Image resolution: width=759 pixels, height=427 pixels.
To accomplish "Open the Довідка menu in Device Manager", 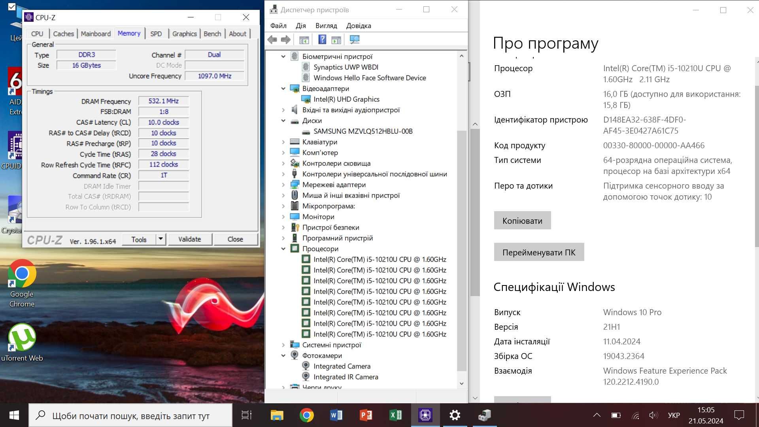I will 359,26.
